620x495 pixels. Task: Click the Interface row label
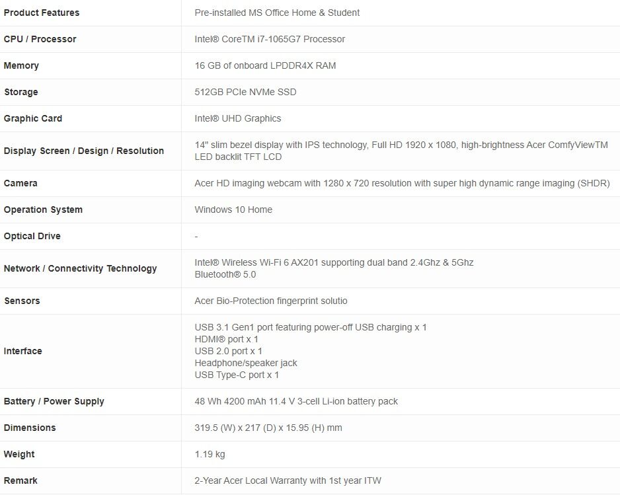coord(23,351)
